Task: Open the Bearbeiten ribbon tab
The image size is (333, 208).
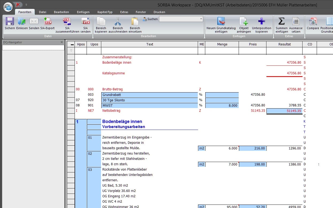Action: 61,12
